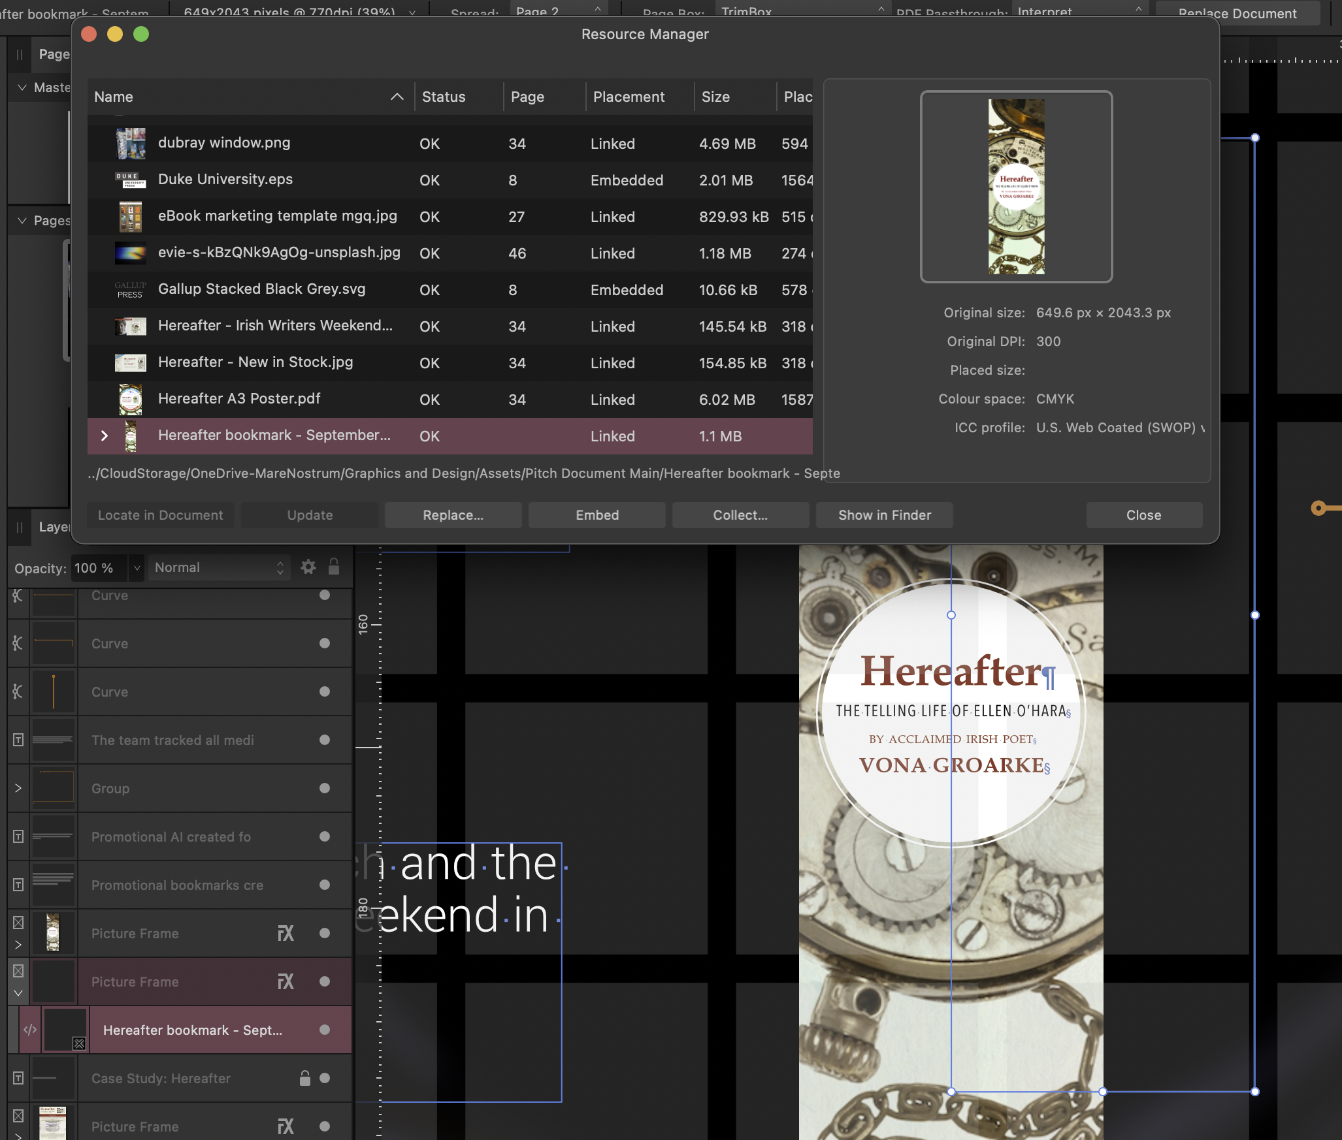Click the text icon of 'Promotional bookmarks cre' layer
The height and width of the screenshot is (1140, 1342).
click(18, 885)
